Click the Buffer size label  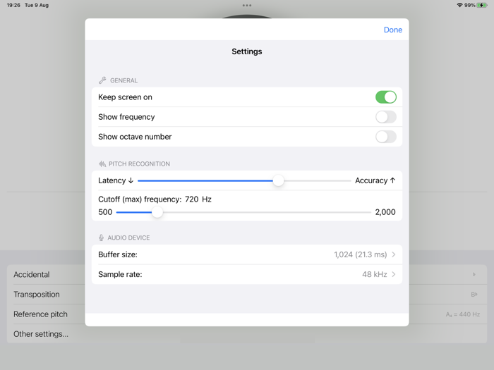(118, 254)
